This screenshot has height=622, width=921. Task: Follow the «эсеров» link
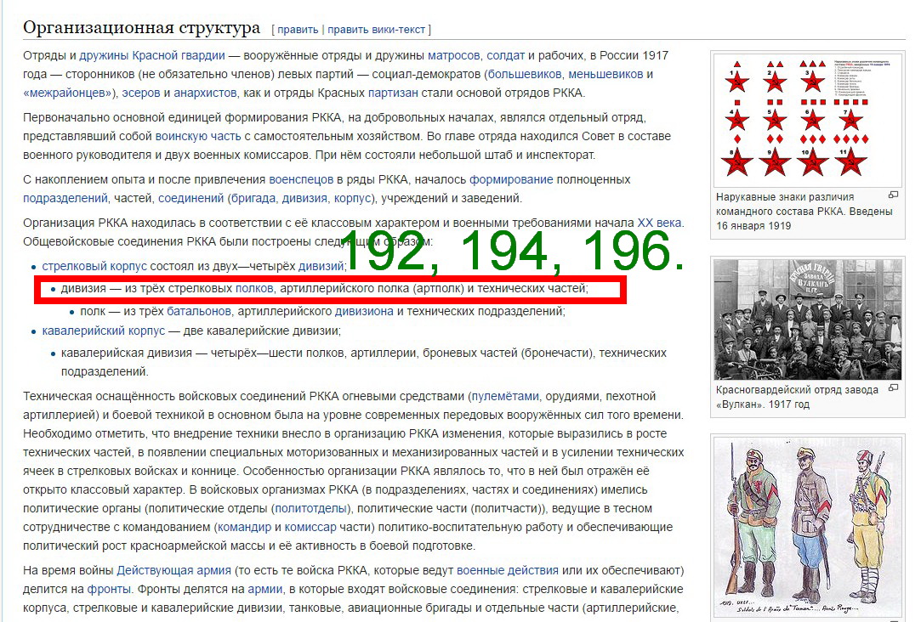(141, 93)
